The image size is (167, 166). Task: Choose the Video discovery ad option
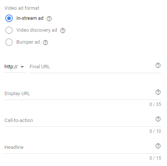pyautogui.click(x=9, y=30)
